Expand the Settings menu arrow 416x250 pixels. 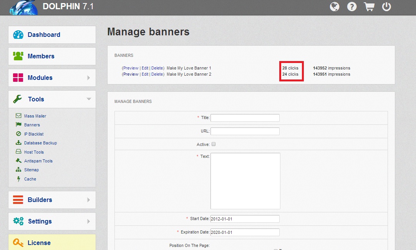[89, 221]
